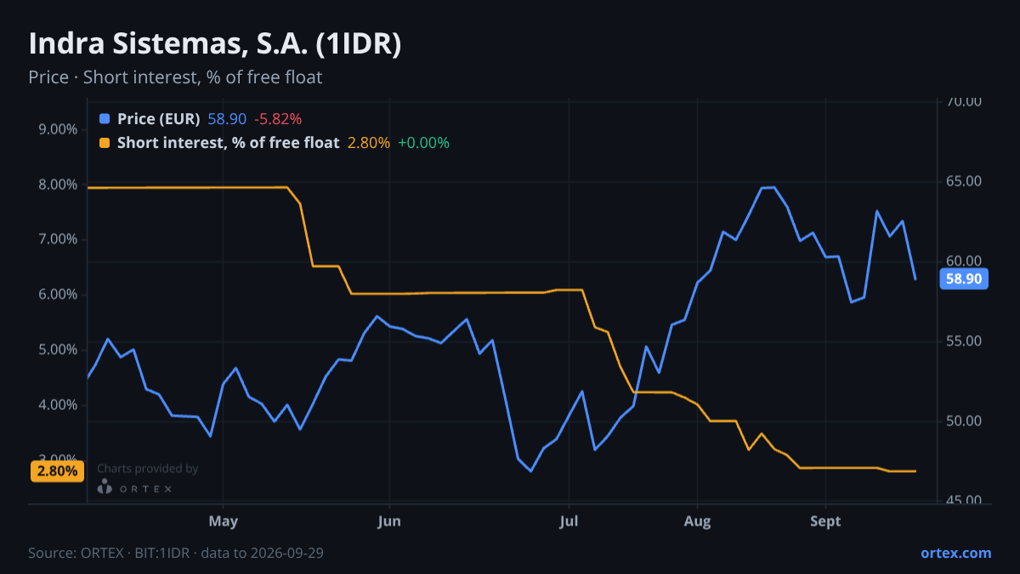Open the ortex.com link
The height and width of the screenshot is (574, 1020).
[955, 553]
